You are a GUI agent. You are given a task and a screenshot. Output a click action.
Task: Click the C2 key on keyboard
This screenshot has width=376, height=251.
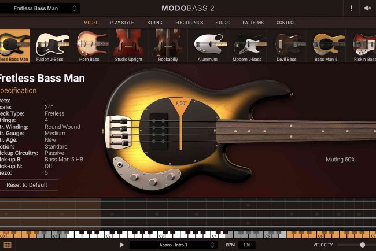point(108,235)
